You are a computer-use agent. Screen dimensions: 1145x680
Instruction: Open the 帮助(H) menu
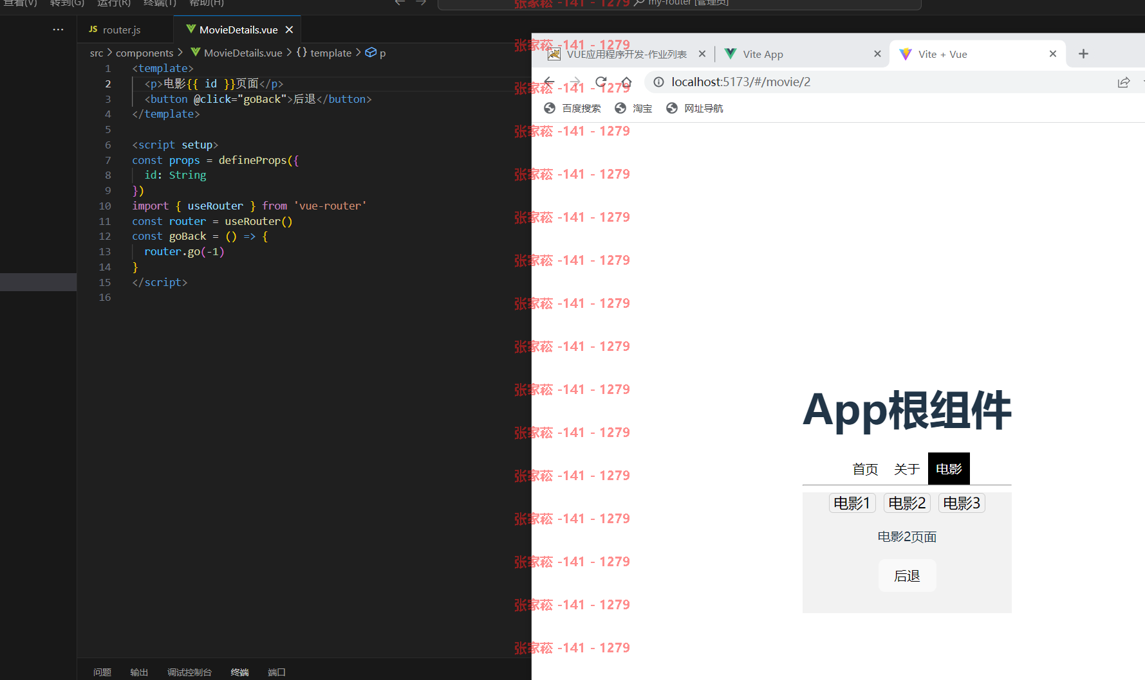pyautogui.click(x=207, y=3)
